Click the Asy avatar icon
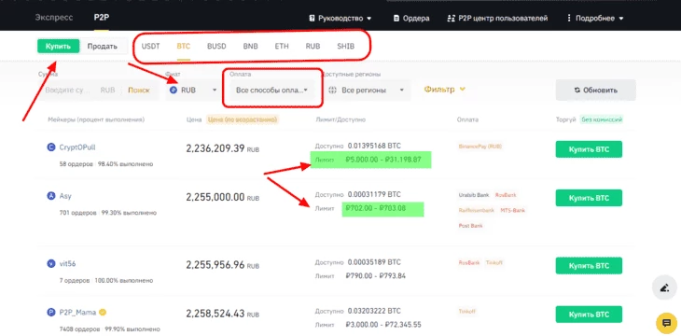This screenshot has width=681, height=336. (x=50, y=196)
